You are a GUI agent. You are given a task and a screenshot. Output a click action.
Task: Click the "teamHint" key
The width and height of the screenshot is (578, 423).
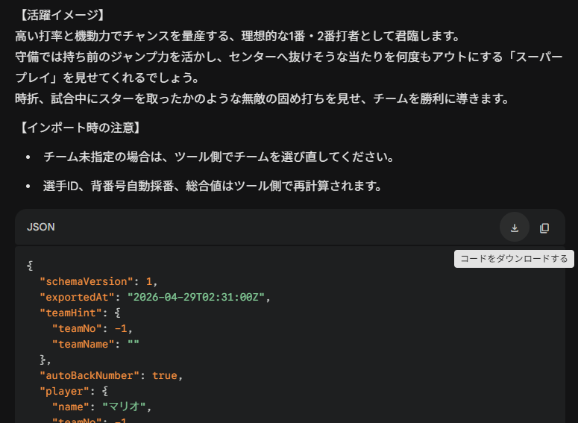[71, 313]
